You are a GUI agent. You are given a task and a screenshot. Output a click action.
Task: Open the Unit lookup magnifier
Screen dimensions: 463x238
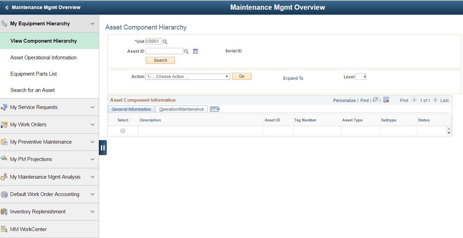click(x=165, y=41)
